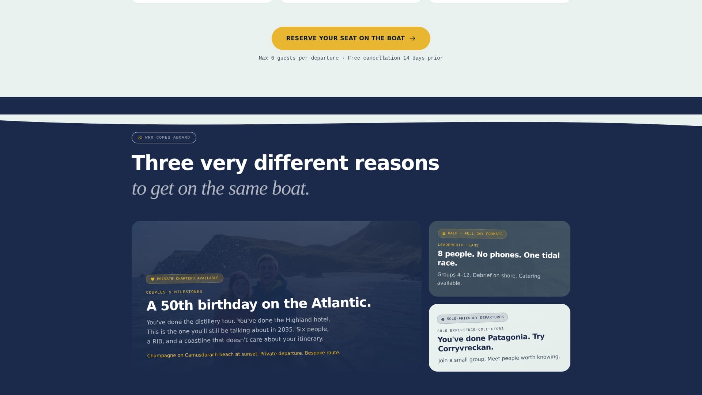Image resolution: width=702 pixels, height=395 pixels.
Task: Select the WHO COMES ABOARD pill badge
Action: [164, 138]
